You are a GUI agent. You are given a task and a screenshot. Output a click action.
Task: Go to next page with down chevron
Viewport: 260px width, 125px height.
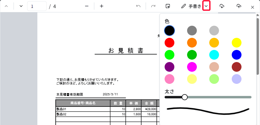click(x=21, y=6)
